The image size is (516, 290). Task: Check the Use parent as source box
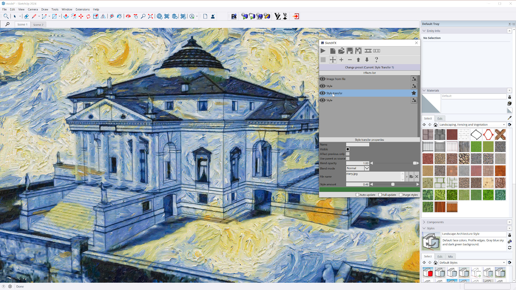click(348, 159)
